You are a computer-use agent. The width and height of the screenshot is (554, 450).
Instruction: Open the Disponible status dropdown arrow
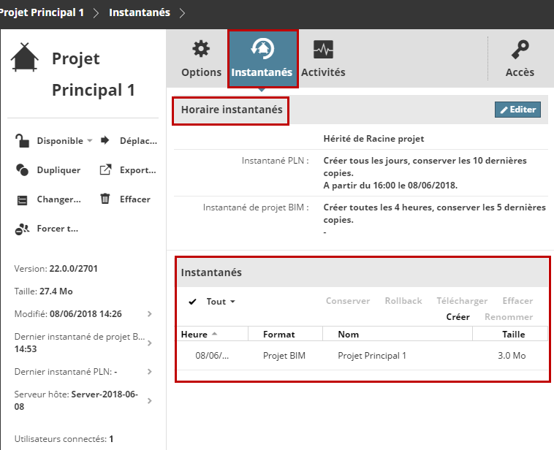click(90, 140)
